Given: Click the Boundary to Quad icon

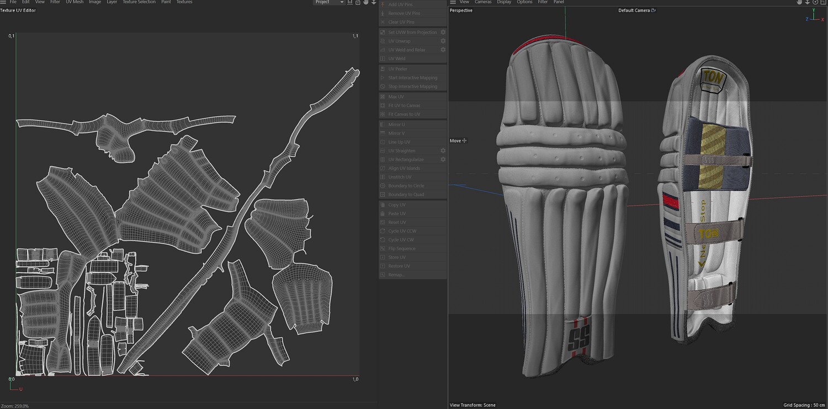Looking at the screenshot, I should click(x=383, y=195).
